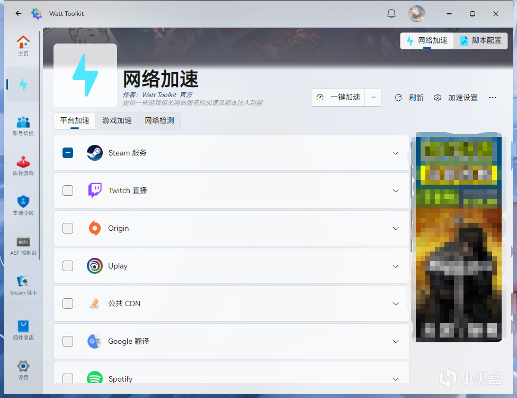517x398 pixels.
Task: Click the 公共 CDN row label
Action: tap(124, 304)
